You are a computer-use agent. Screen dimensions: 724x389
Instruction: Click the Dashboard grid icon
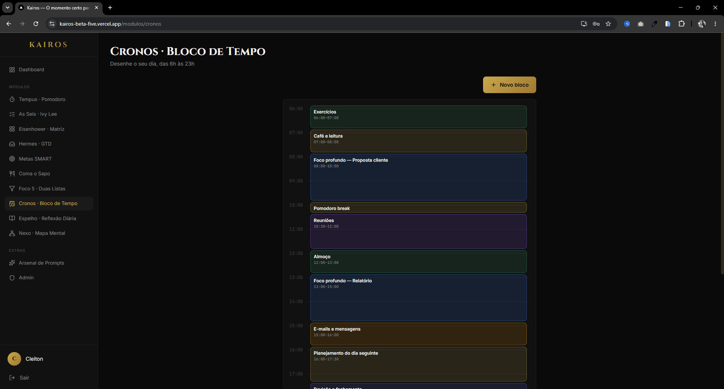tap(12, 70)
